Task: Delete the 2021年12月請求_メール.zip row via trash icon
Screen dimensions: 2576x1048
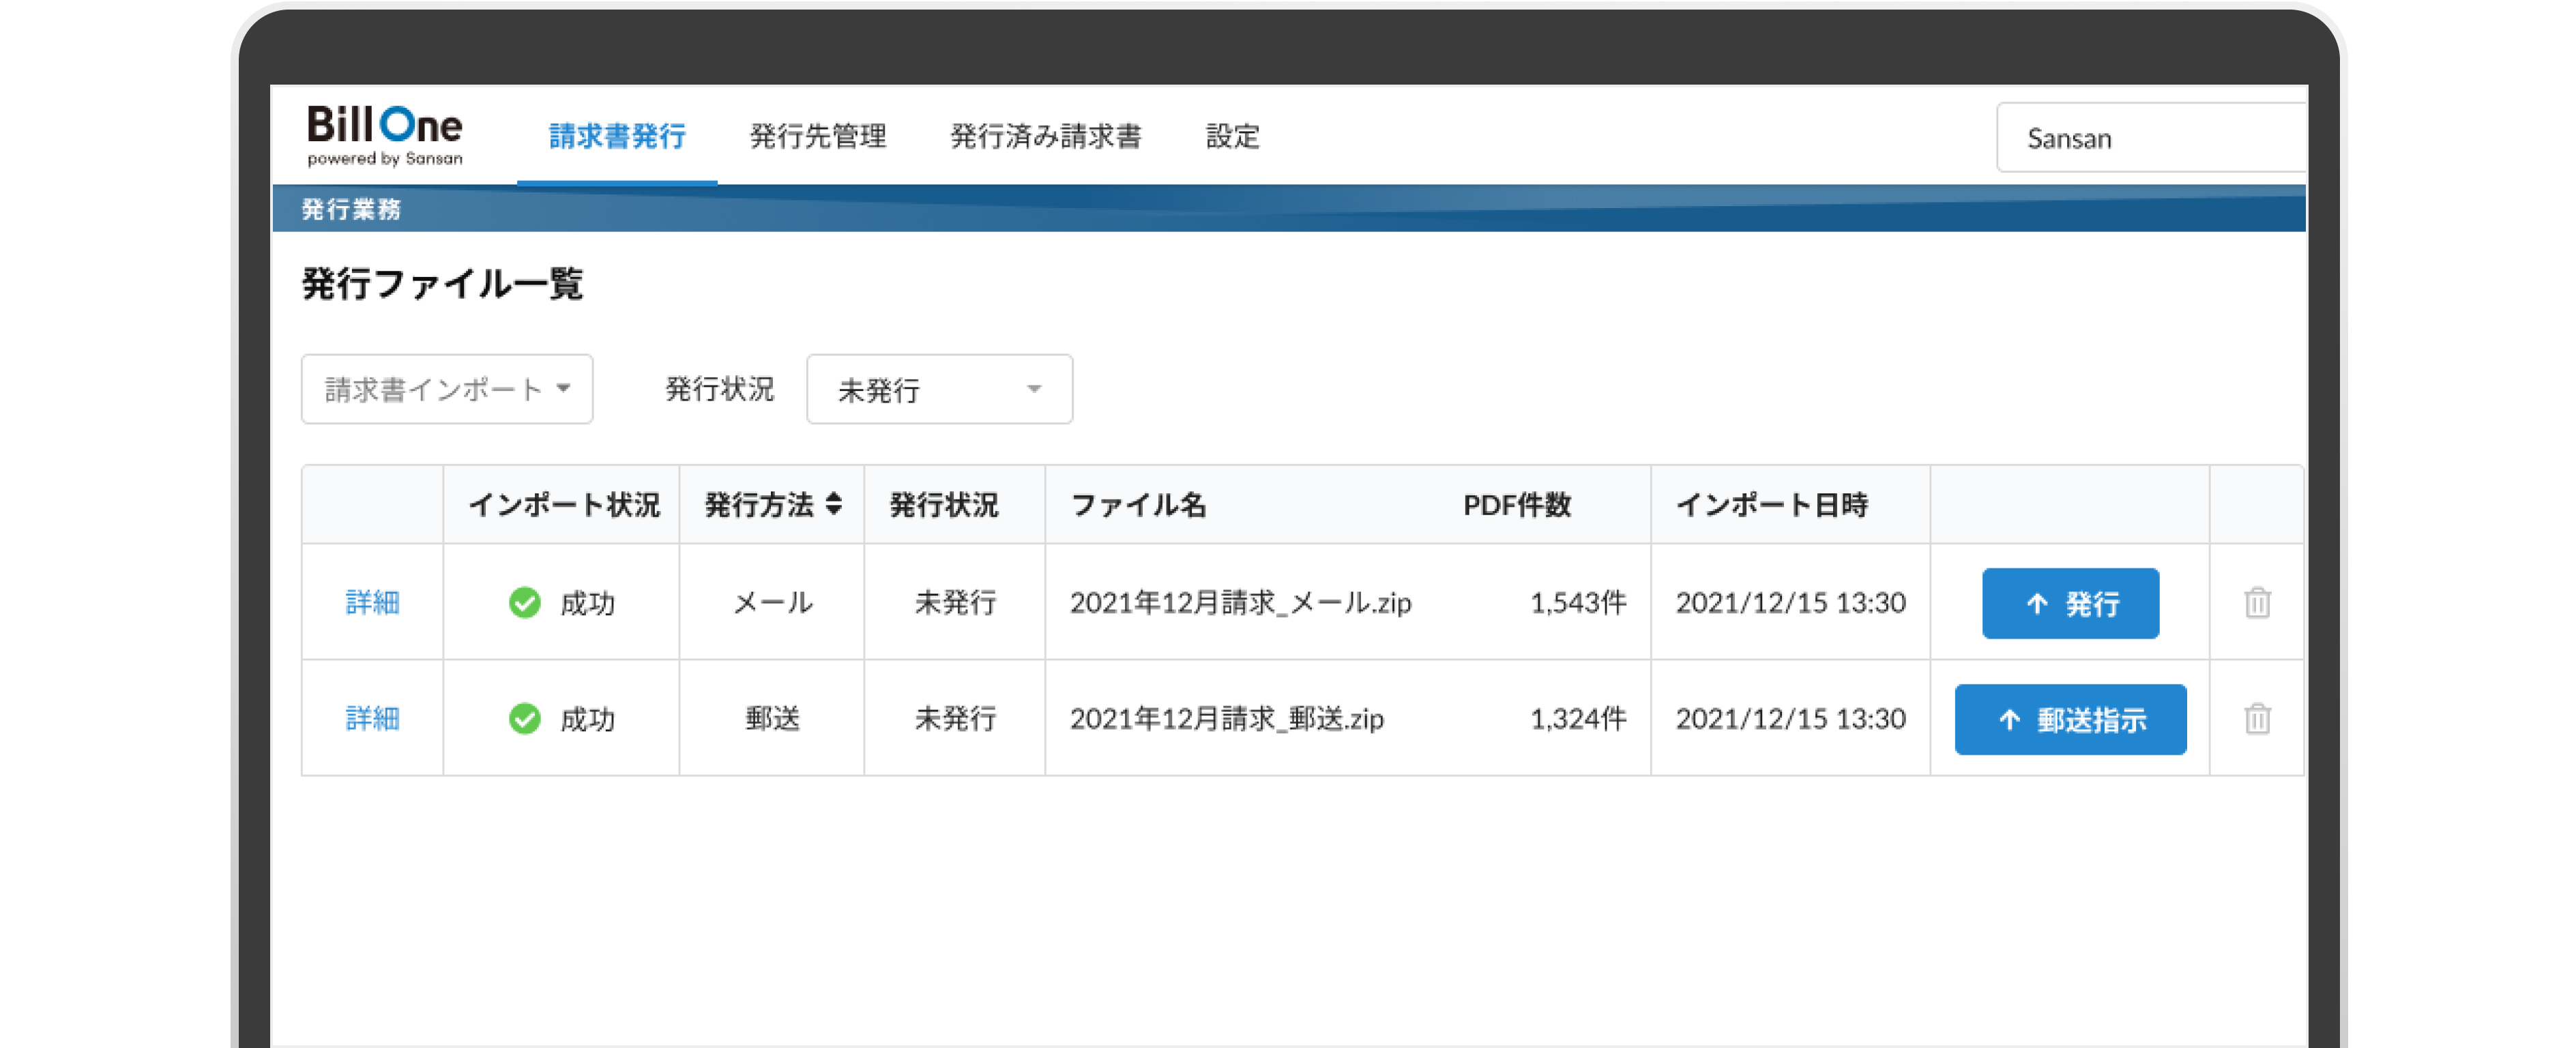Action: pyautogui.click(x=2257, y=603)
